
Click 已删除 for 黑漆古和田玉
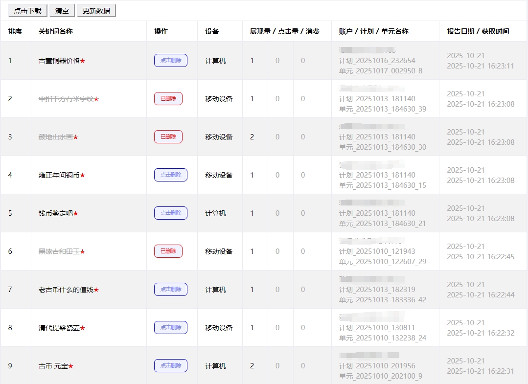click(x=168, y=251)
